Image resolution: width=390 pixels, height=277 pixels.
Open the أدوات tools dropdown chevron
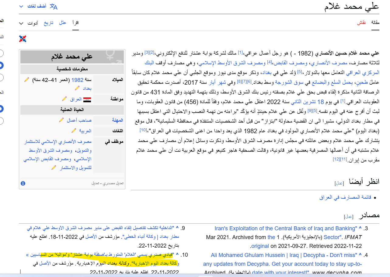tap(21, 23)
